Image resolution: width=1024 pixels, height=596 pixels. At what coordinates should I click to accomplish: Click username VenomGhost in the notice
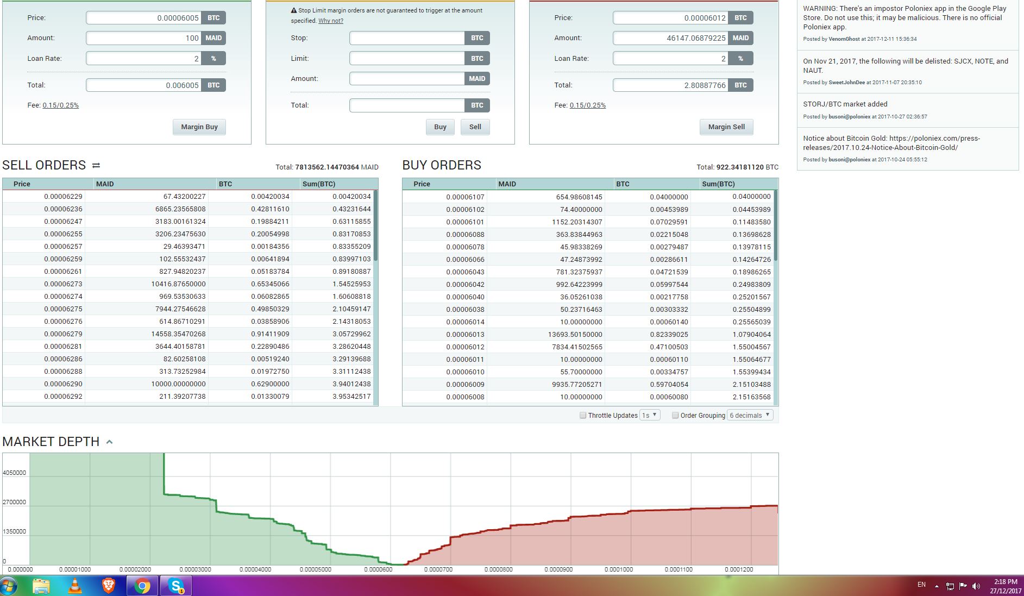tap(844, 39)
